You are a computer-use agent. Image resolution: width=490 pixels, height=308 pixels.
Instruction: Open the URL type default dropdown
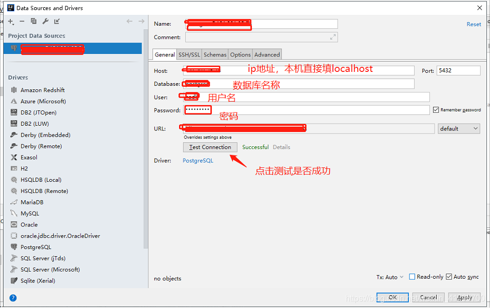coord(459,128)
